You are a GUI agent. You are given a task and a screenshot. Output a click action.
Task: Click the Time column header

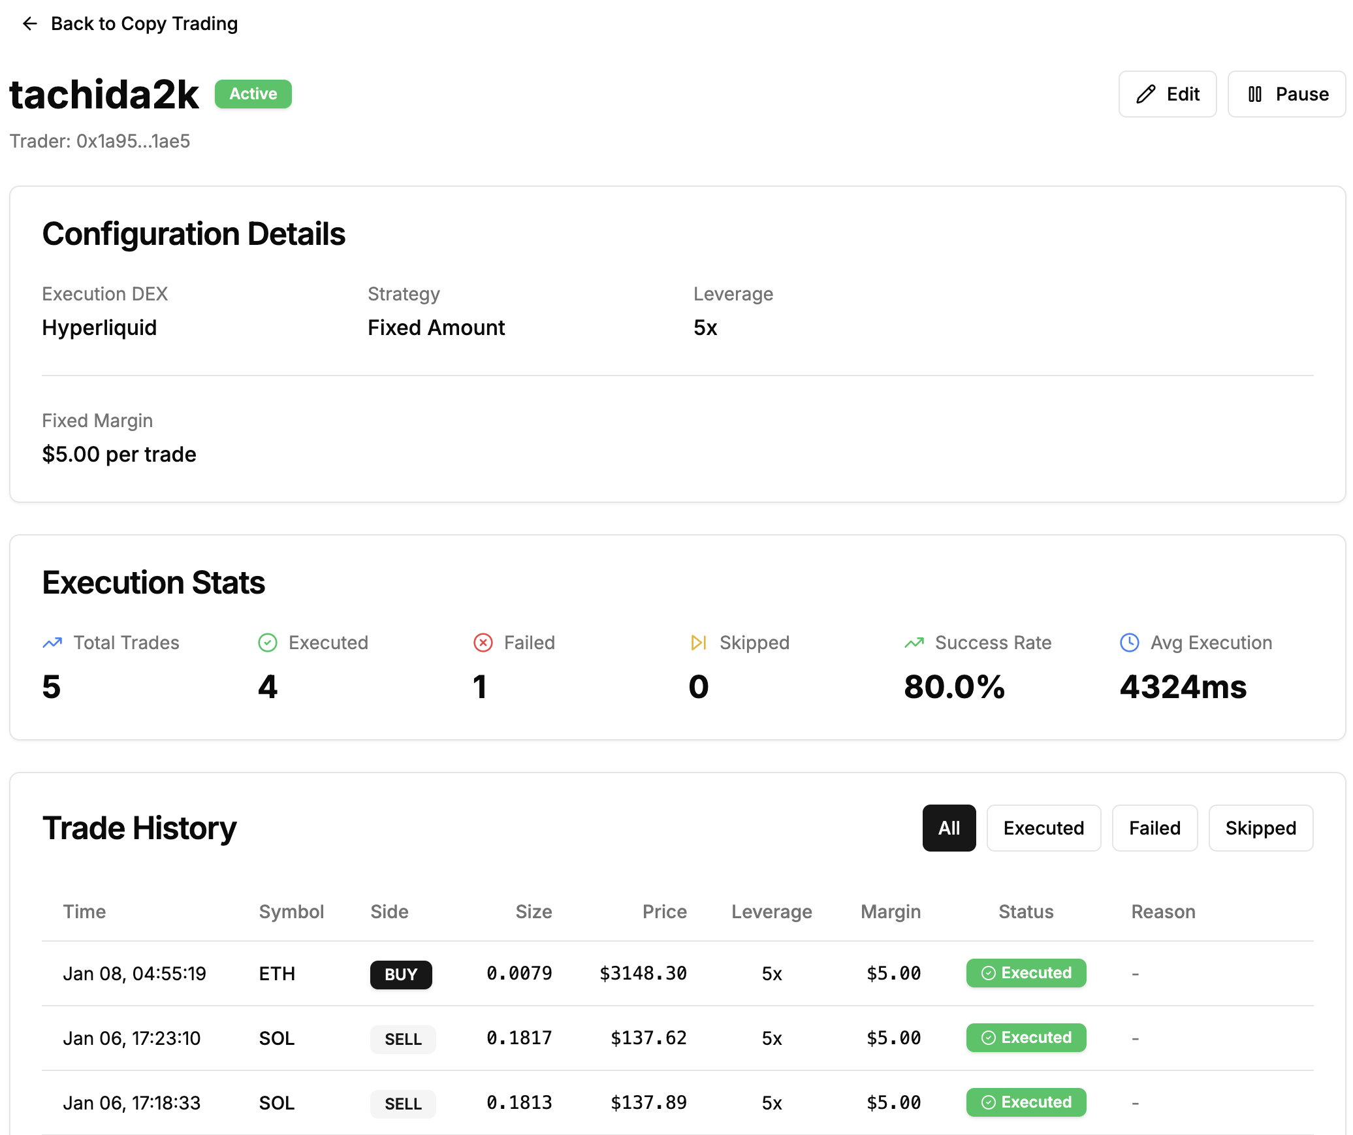tap(84, 912)
